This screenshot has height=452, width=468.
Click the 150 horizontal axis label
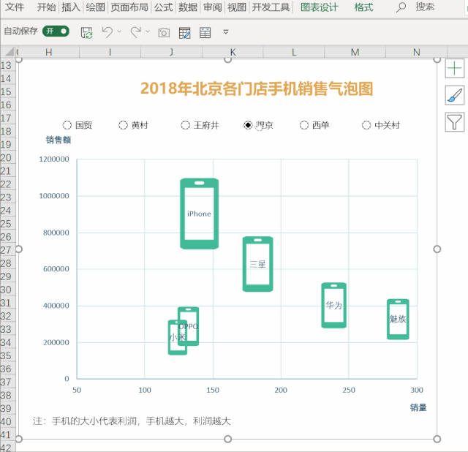click(x=213, y=390)
